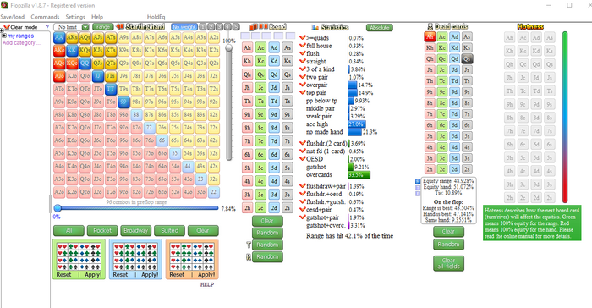Select weight preset button 1
This screenshot has width=592, height=308.
tap(203, 27)
